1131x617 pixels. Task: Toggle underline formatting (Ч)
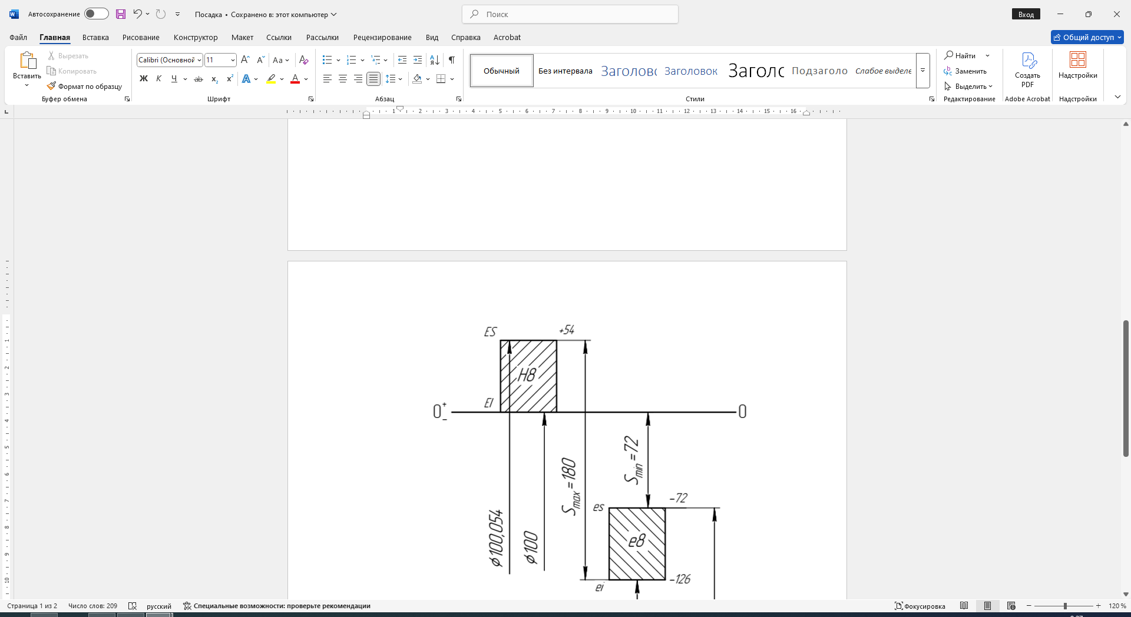(x=174, y=79)
